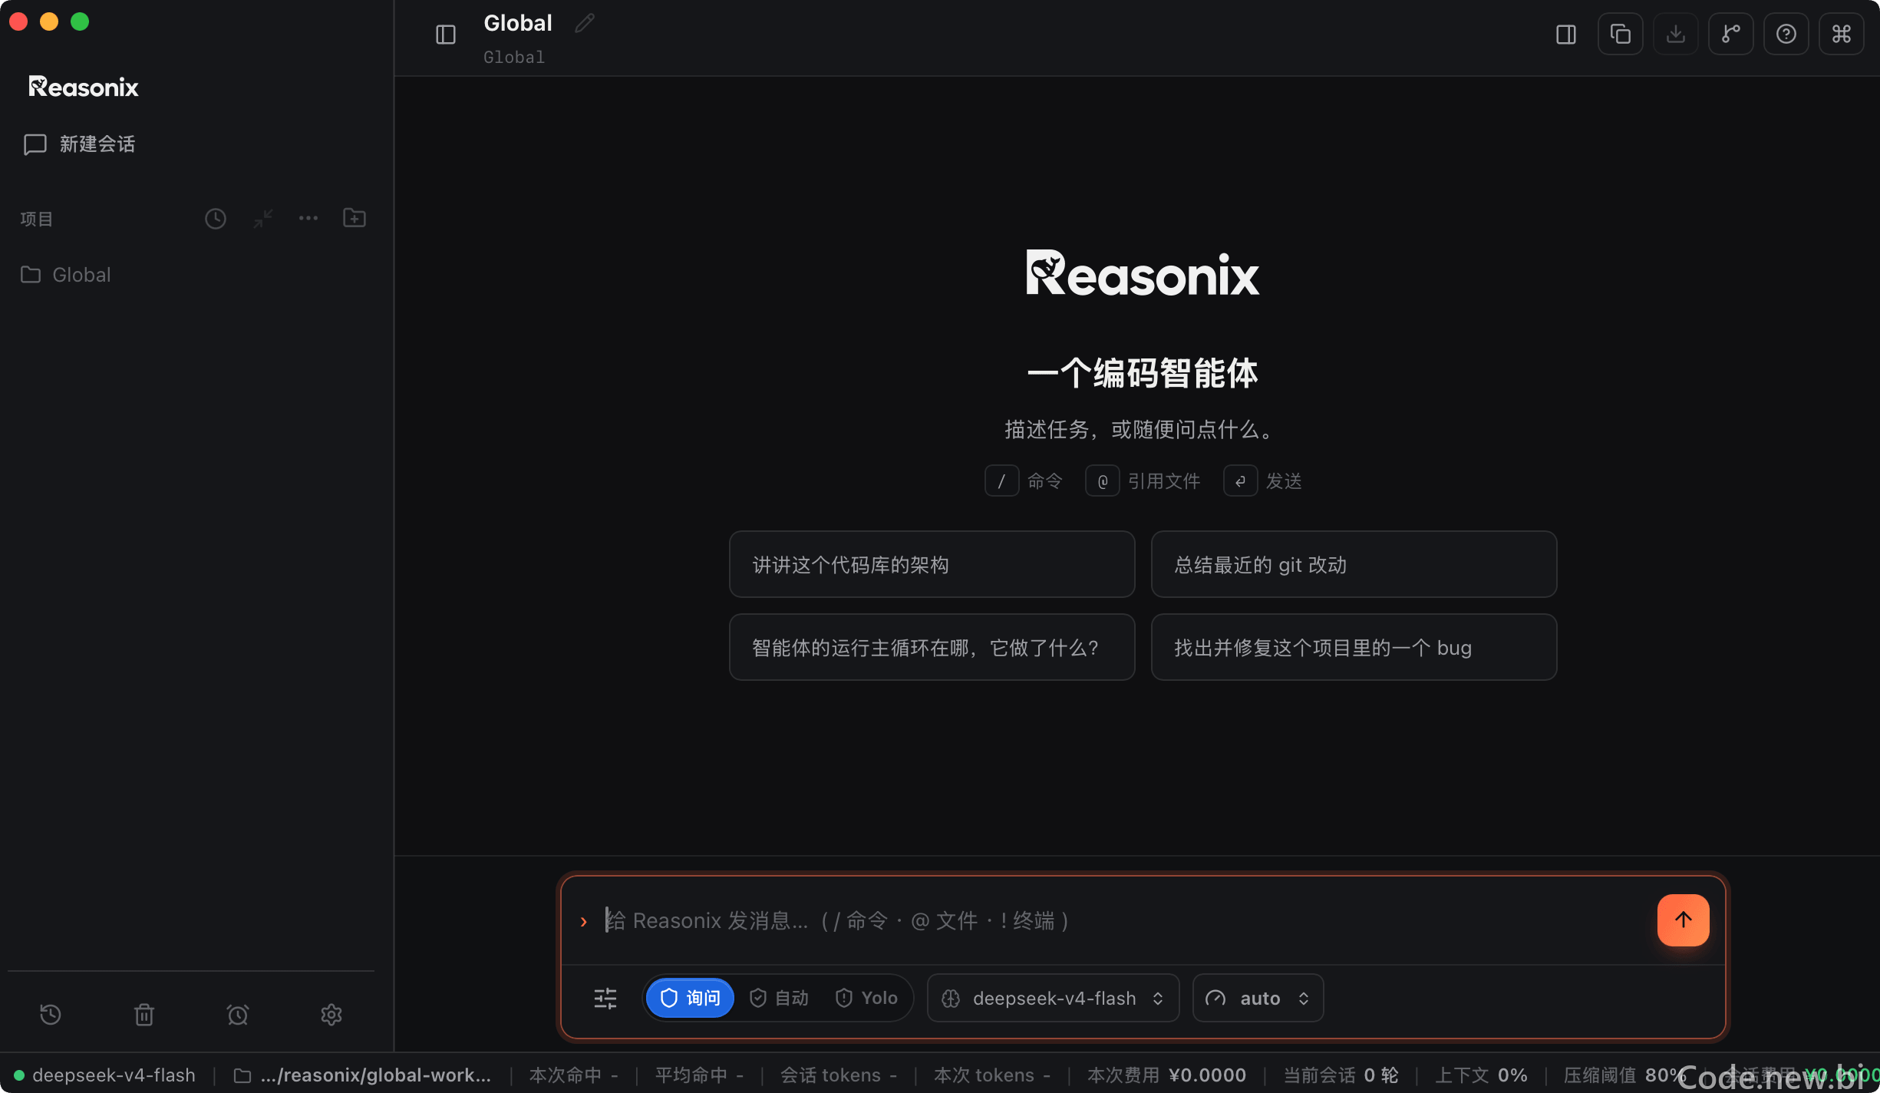Switch to Yolo mode
This screenshot has height=1093, width=1880.
[866, 998]
